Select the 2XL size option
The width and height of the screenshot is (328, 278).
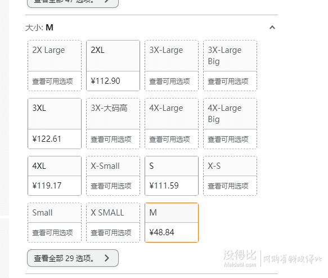[113, 65]
